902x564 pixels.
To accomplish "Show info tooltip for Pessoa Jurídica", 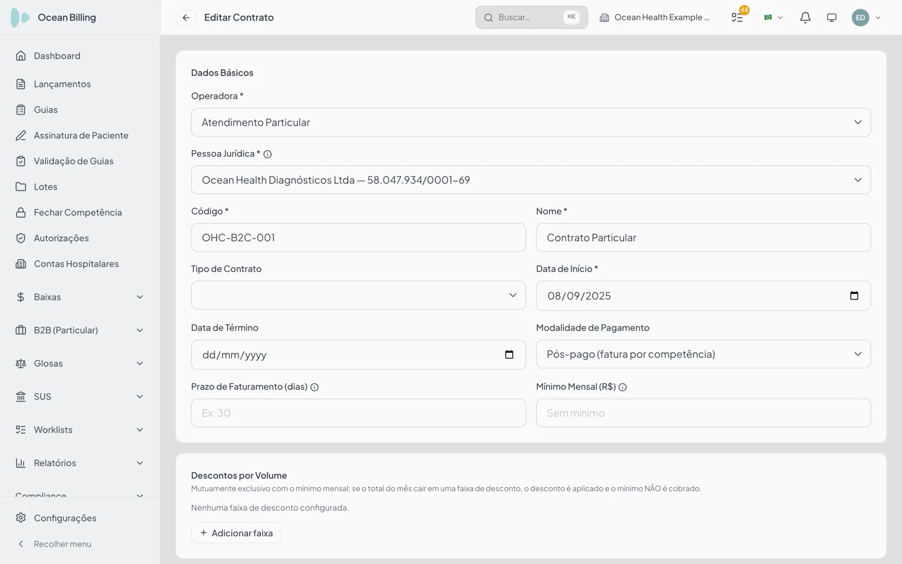I will (x=268, y=154).
